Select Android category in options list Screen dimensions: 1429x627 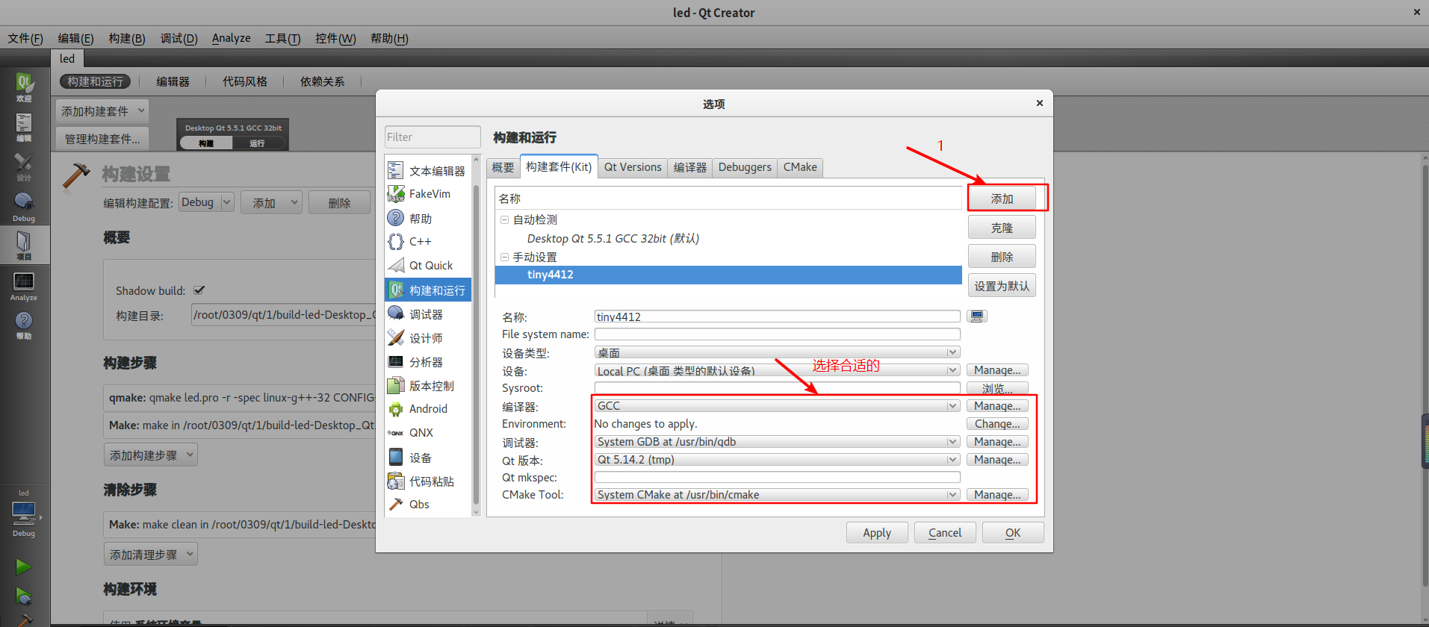tap(427, 409)
